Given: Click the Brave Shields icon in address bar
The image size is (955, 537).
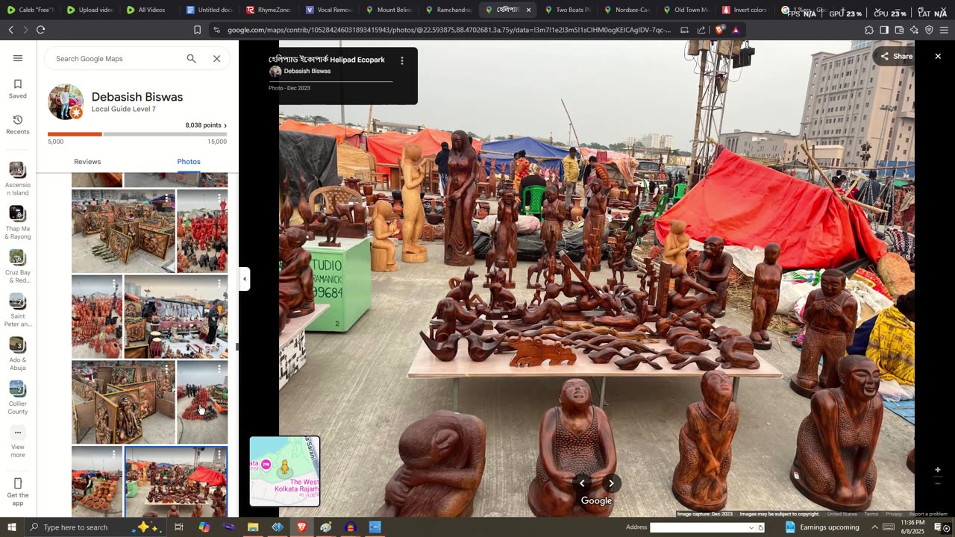Looking at the screenshot, I should (x=719, y=30).
